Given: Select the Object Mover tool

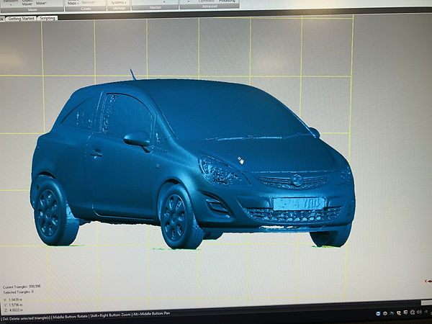Looking at the screenshot, I should click(x=27, y=2).
